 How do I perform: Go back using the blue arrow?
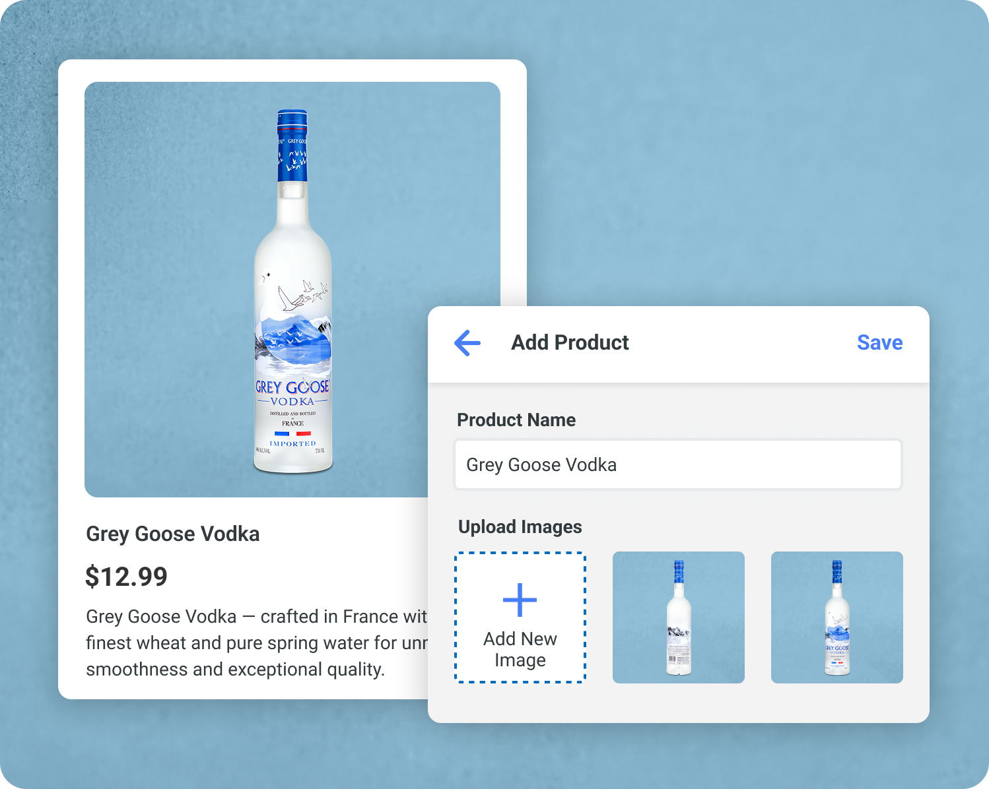(467, 343)
